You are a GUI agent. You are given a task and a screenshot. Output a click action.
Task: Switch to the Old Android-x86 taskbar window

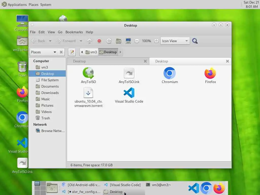81,185
